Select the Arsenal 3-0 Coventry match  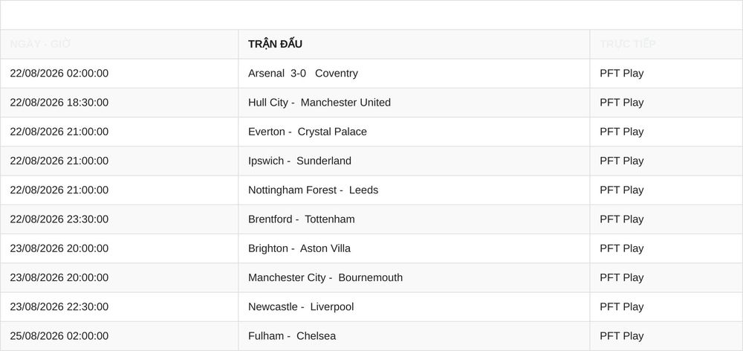tap(303, 74)
